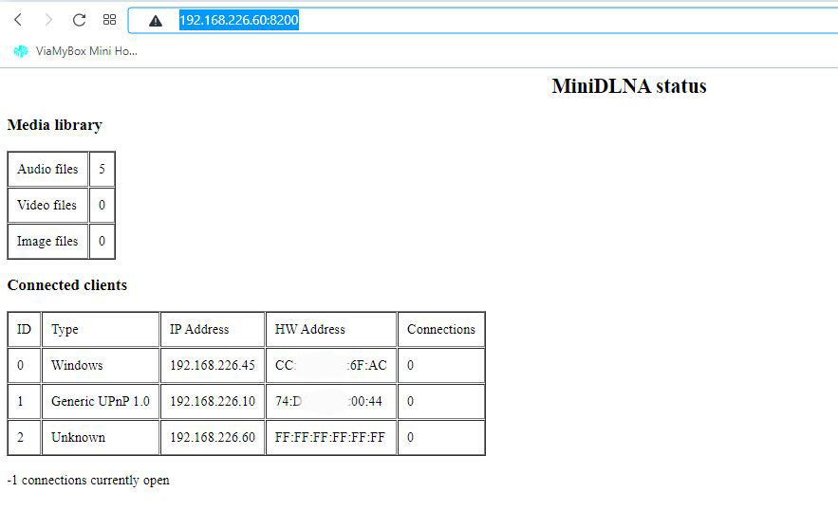Click the HW Address column header

331,330
